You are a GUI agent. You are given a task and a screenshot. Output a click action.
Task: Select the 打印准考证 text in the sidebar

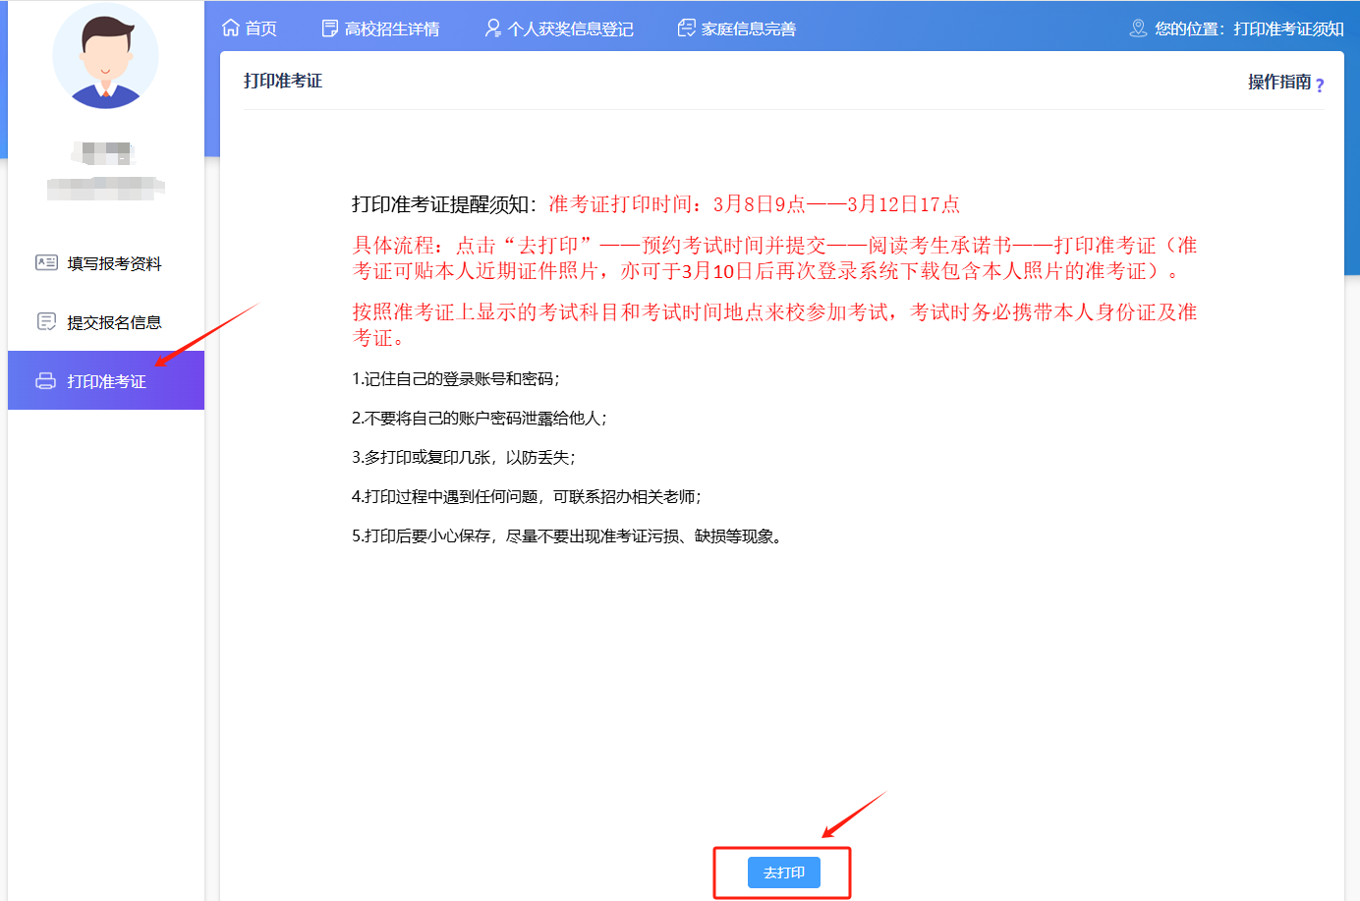(106, 381)
